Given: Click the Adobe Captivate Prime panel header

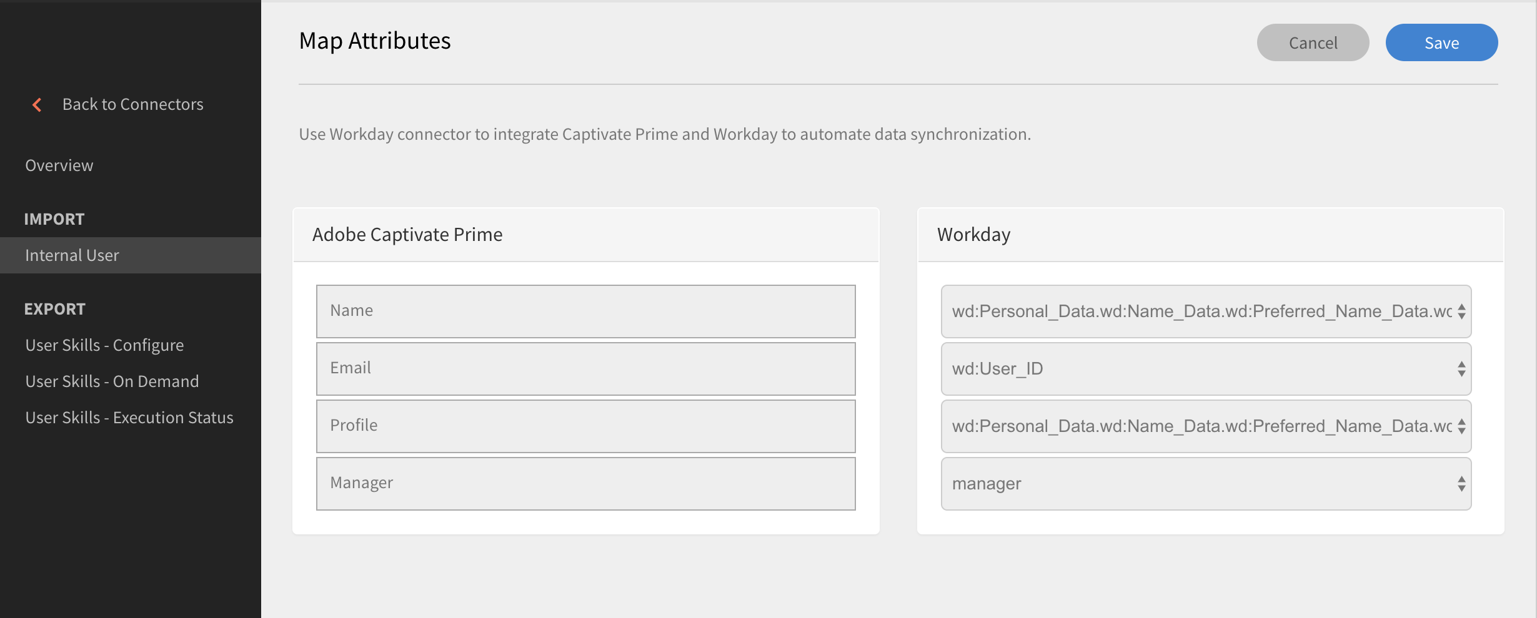Looking at the screenshot, I should (585, 235).
